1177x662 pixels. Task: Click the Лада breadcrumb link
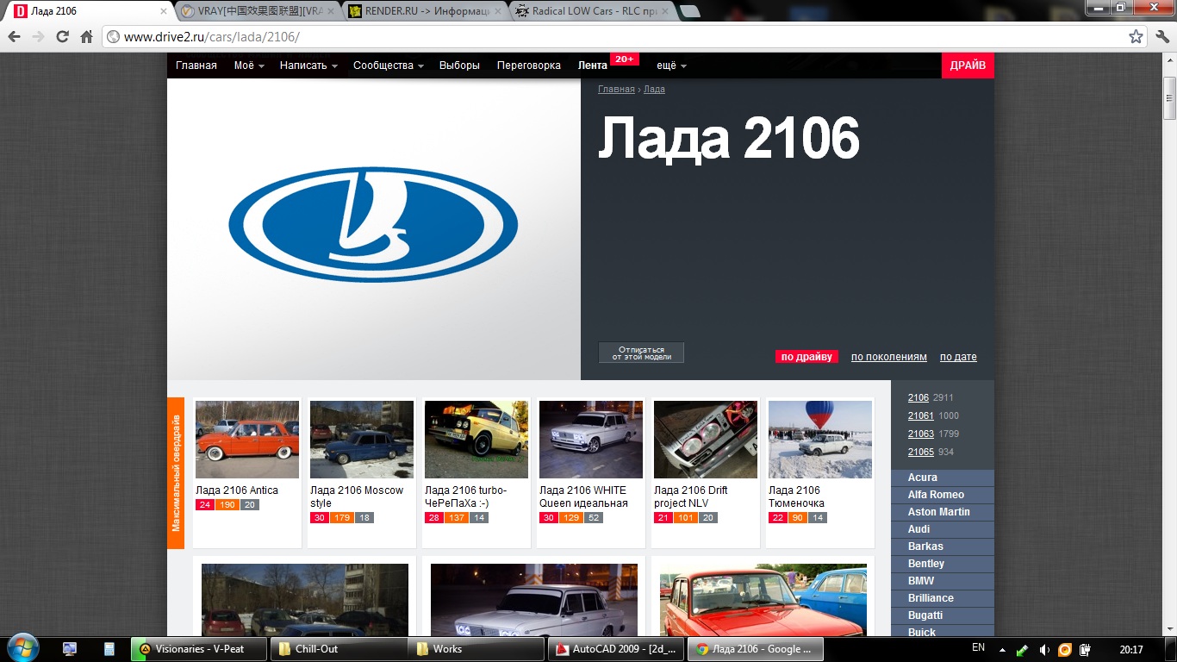coord(654,89)
